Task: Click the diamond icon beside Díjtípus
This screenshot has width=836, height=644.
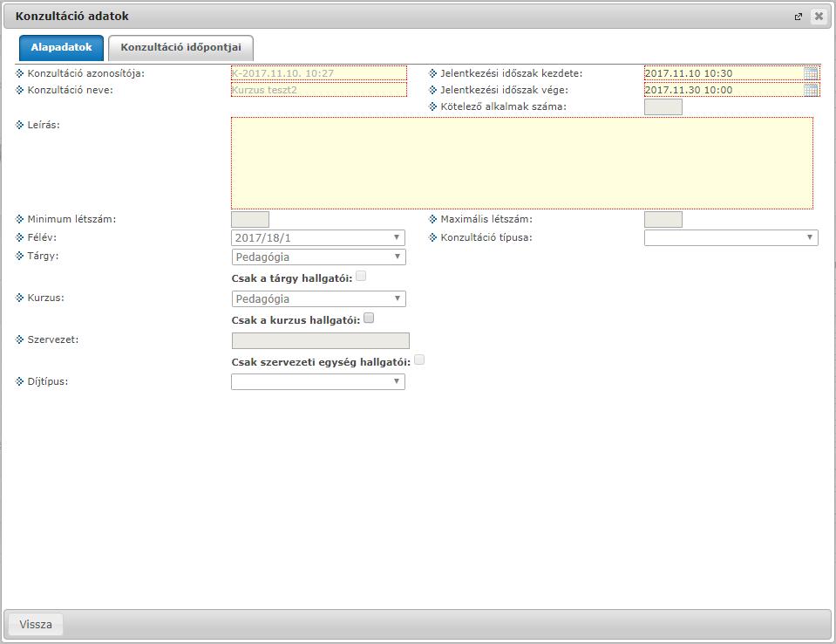Action: [20, 381]
